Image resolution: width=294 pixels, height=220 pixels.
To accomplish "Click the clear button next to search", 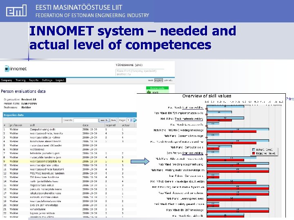I will pyautogui.click(x=113, y=120).
